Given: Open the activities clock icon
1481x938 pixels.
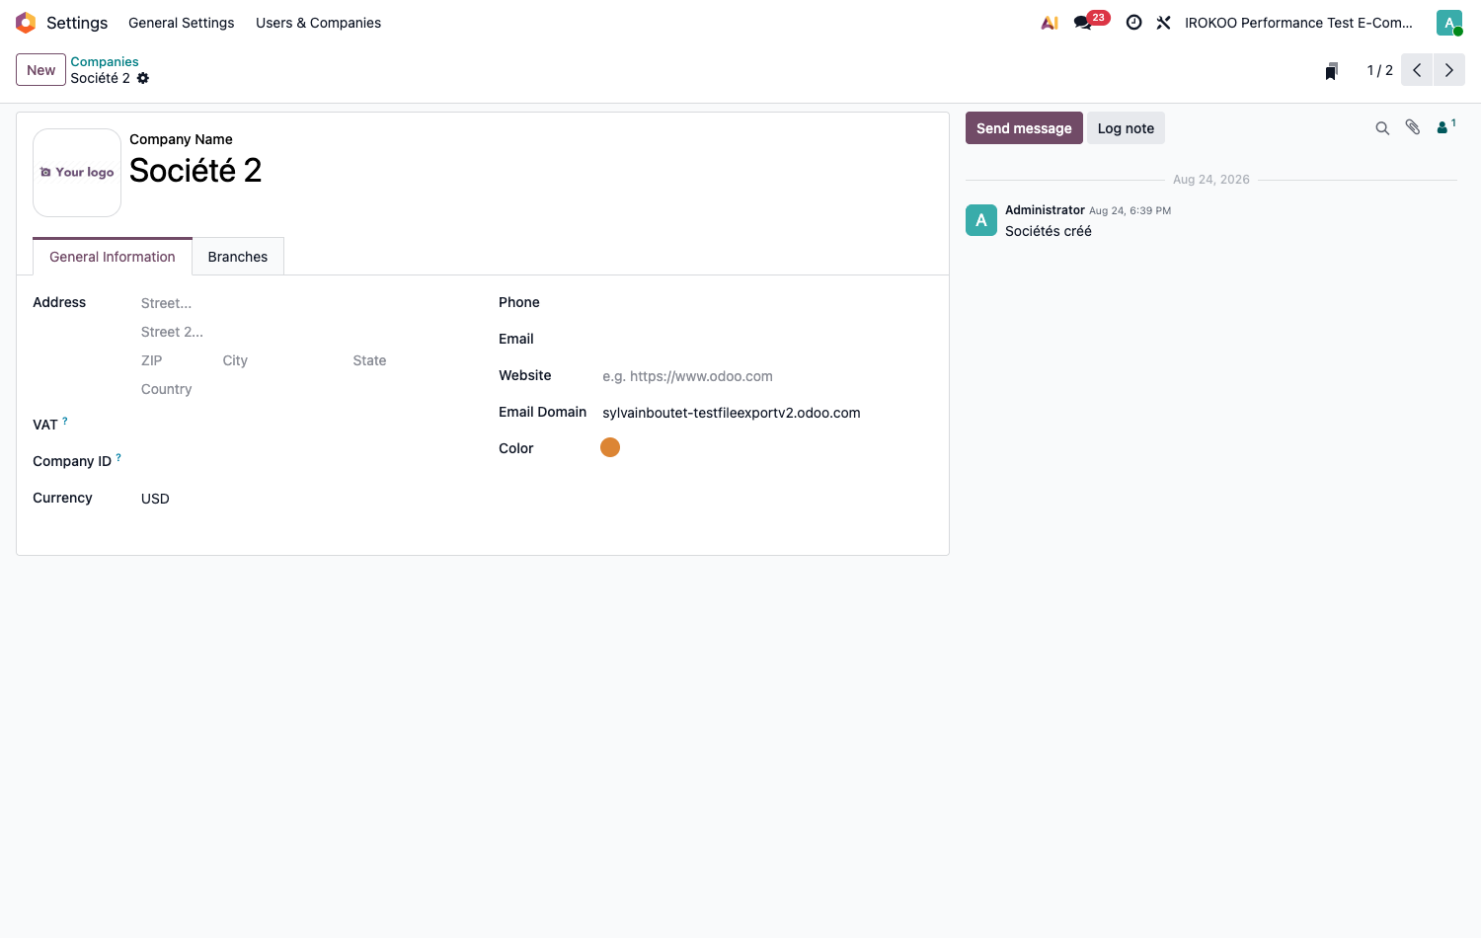Looking at the screenshot, I should click(x=1134, y=23).
